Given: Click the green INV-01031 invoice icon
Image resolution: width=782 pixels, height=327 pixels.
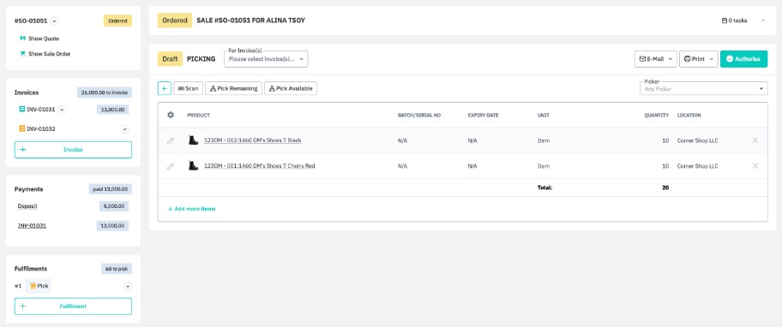Looking at the screenshot, I should pos(22,110).
